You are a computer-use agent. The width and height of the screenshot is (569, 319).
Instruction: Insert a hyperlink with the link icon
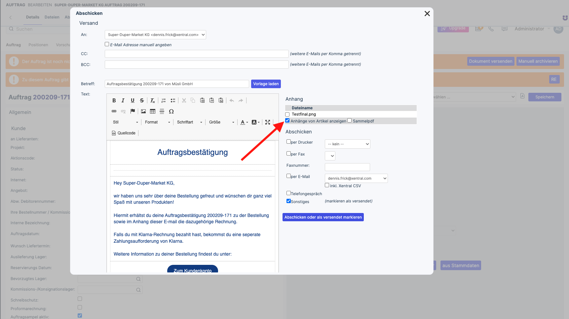[x=114, y=111]
